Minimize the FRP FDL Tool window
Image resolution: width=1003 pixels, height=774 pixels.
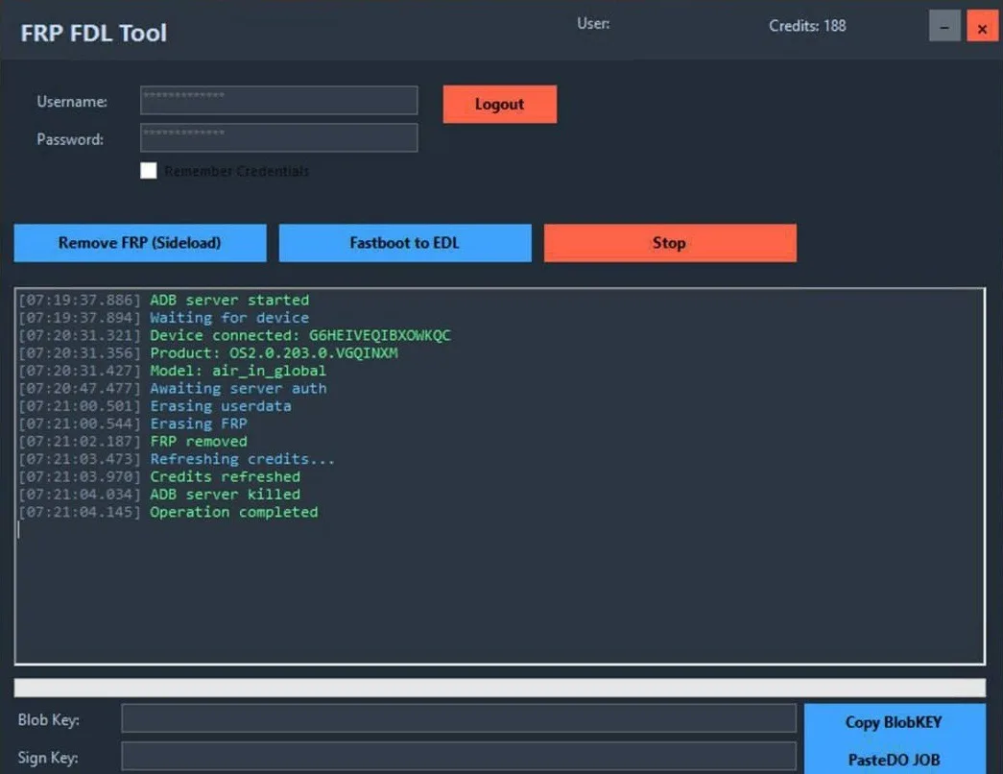tap(944, 26)
